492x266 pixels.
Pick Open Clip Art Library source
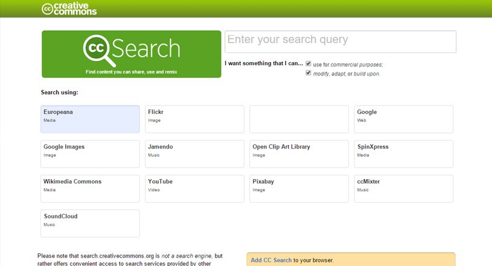coord(299,154)
